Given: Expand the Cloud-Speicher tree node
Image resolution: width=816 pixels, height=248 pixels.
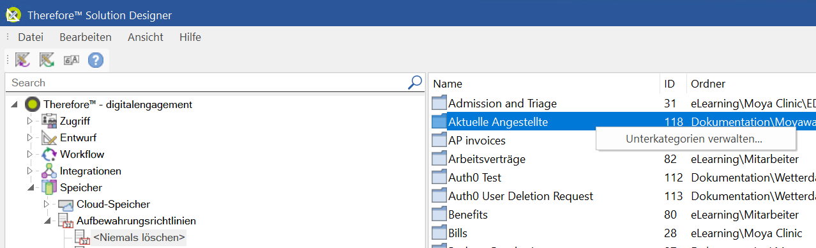Looking at the screenshot, I should click(46, 204).
